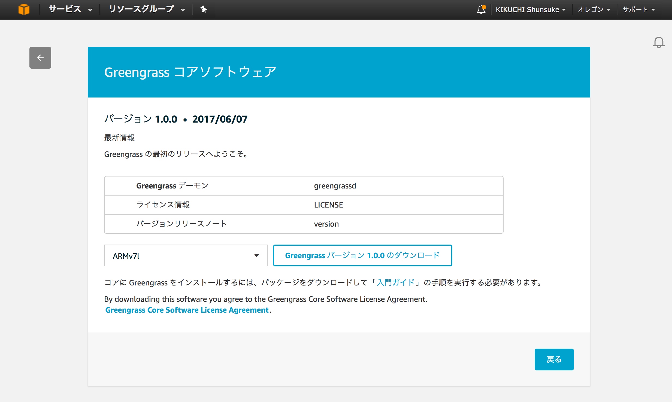Click the Greengrass コアソフトウェア heading

tap(190, 72)
